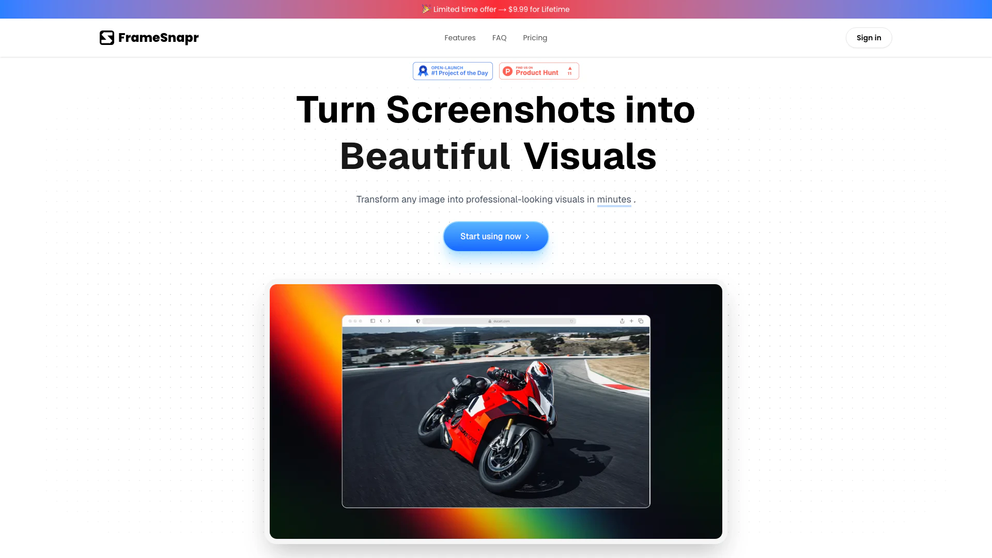
Task: Open the #1 Project of the Day badge
Action: pyautogui.click(x=453, y=71)
